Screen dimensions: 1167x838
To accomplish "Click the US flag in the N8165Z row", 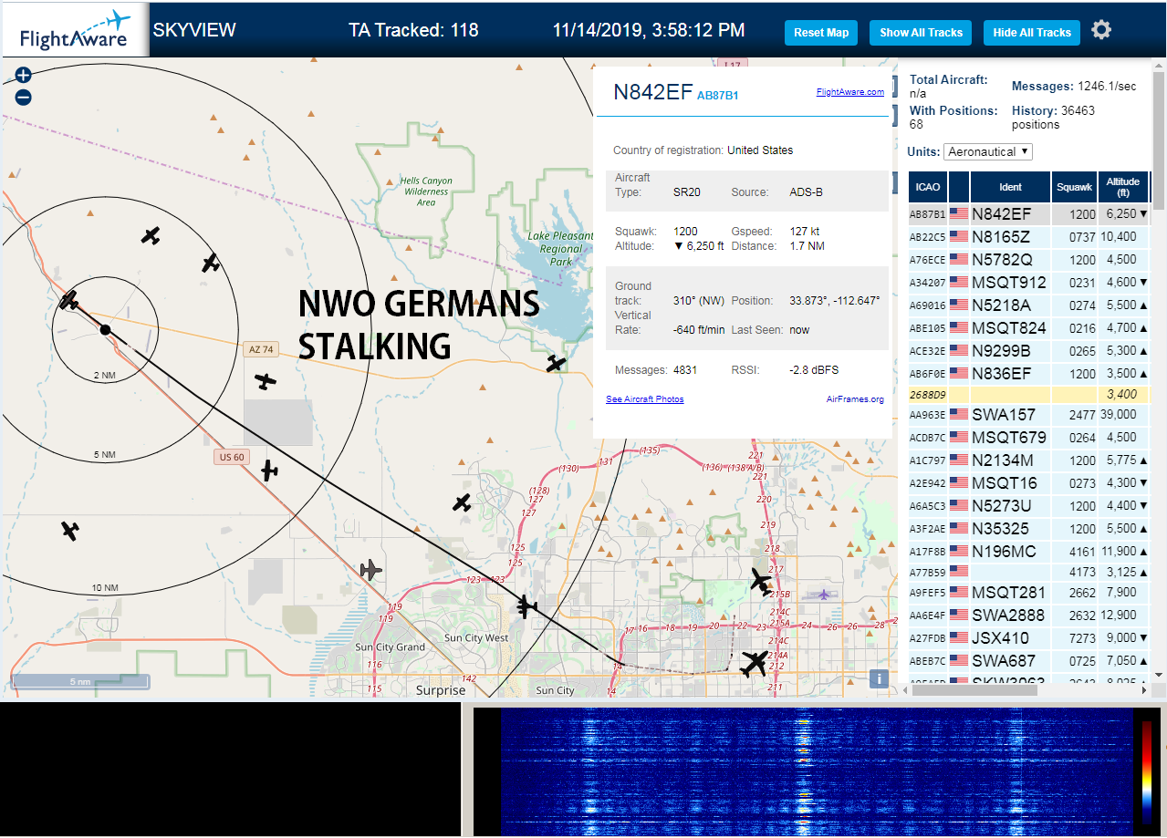I will pyautogui.click(x=959, y=236).
